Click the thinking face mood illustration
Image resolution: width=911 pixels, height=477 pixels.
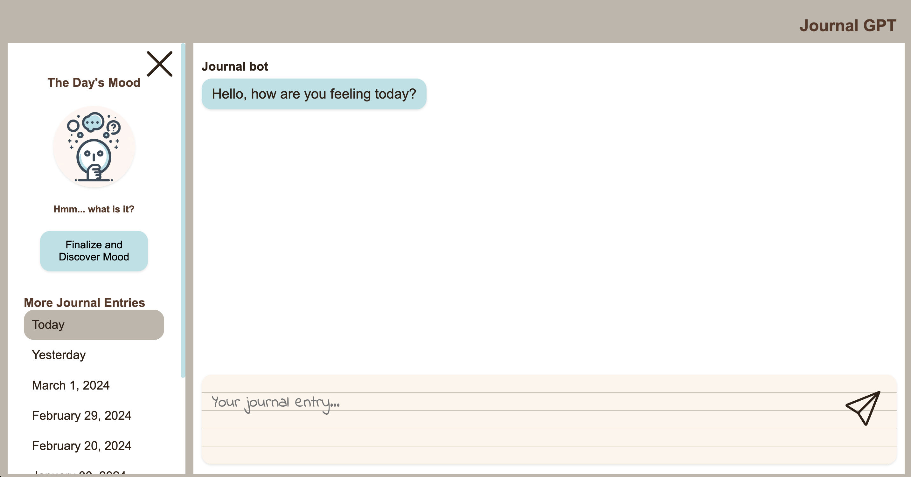coord(94,147)
